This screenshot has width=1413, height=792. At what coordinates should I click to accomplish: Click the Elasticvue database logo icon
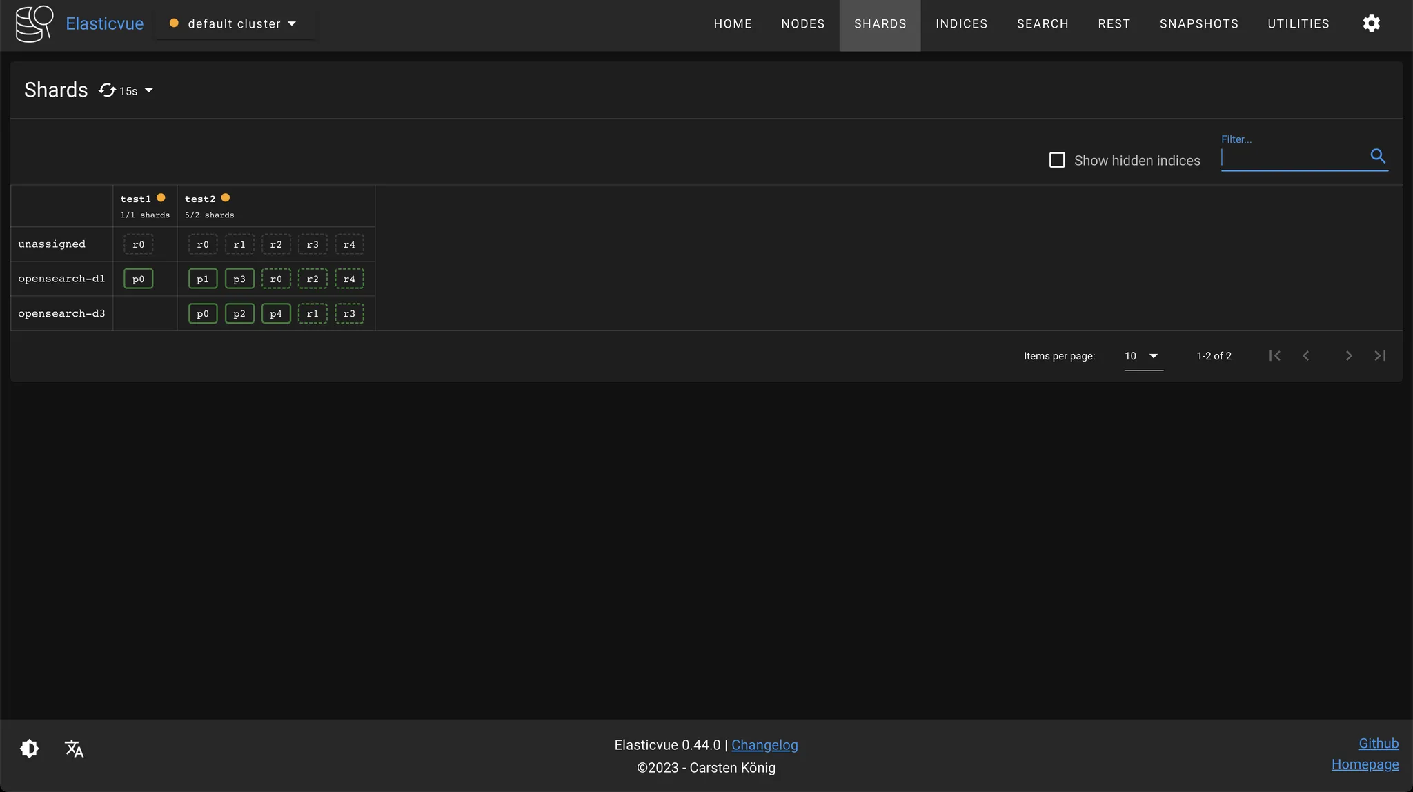(34, 23)
